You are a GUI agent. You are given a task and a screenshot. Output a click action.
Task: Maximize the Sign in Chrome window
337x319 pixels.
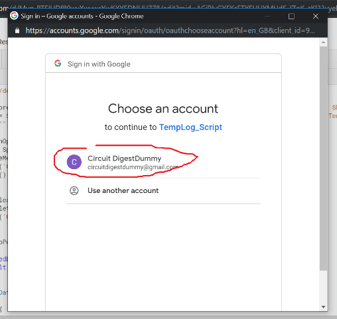(x=291, y=17)
